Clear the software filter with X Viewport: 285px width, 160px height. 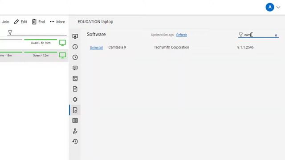[x=276, y=36]
